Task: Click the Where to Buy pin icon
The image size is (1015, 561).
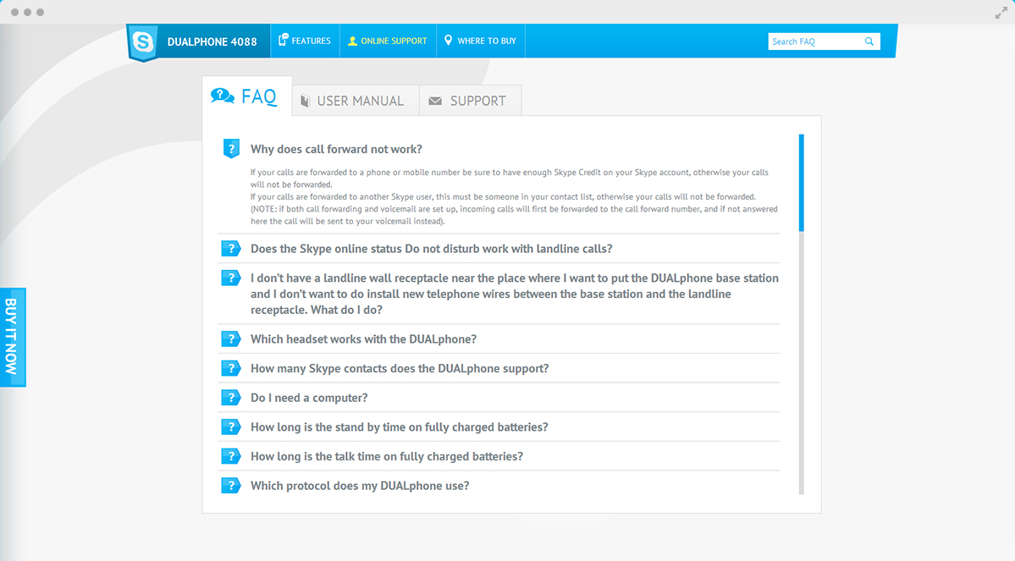Action: point(448,40)
